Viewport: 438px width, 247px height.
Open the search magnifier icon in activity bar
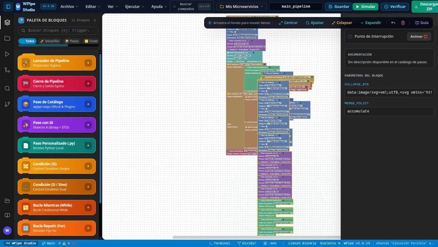tap(7, 88)
